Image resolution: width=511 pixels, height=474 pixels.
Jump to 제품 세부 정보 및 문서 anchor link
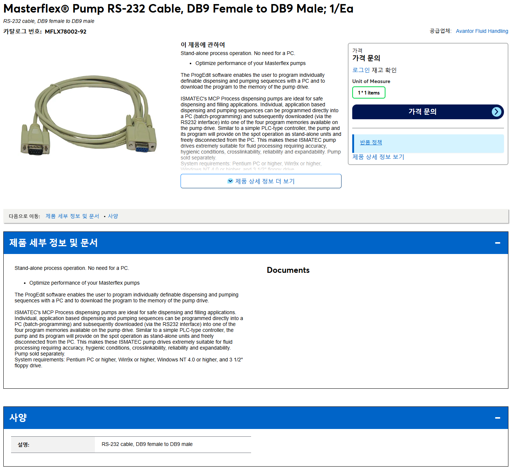tap(72, 216)
